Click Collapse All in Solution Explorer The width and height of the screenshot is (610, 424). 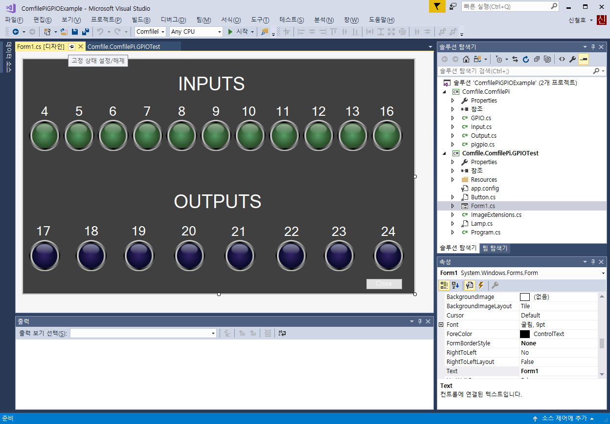537,59
